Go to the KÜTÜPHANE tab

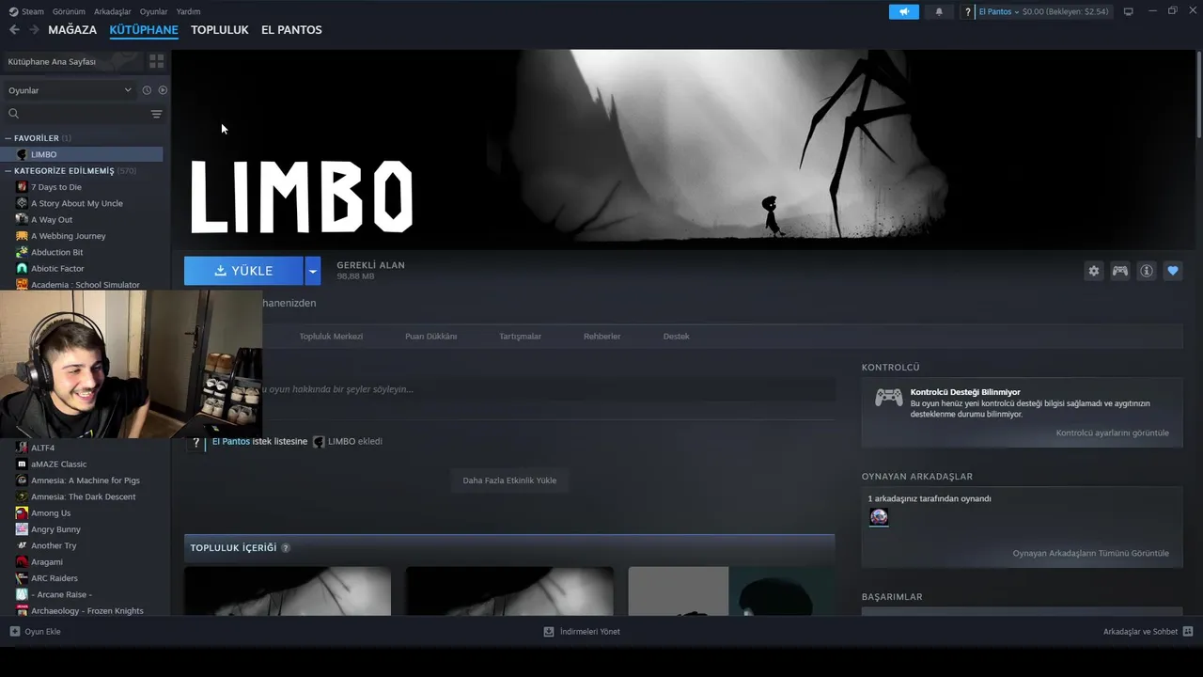tap(144, 30)
